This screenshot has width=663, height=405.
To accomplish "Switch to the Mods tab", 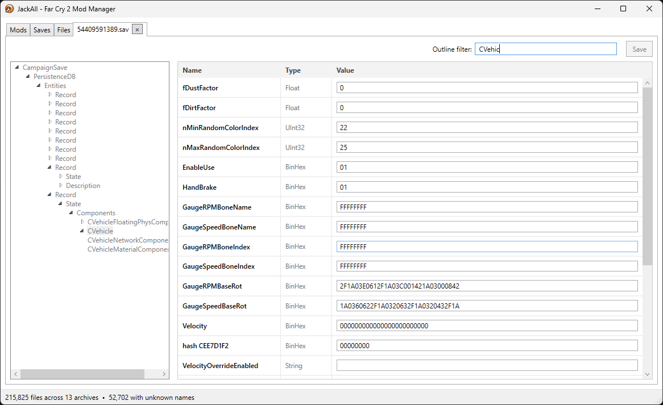I will pyautogui.click(x=18, y=30).
